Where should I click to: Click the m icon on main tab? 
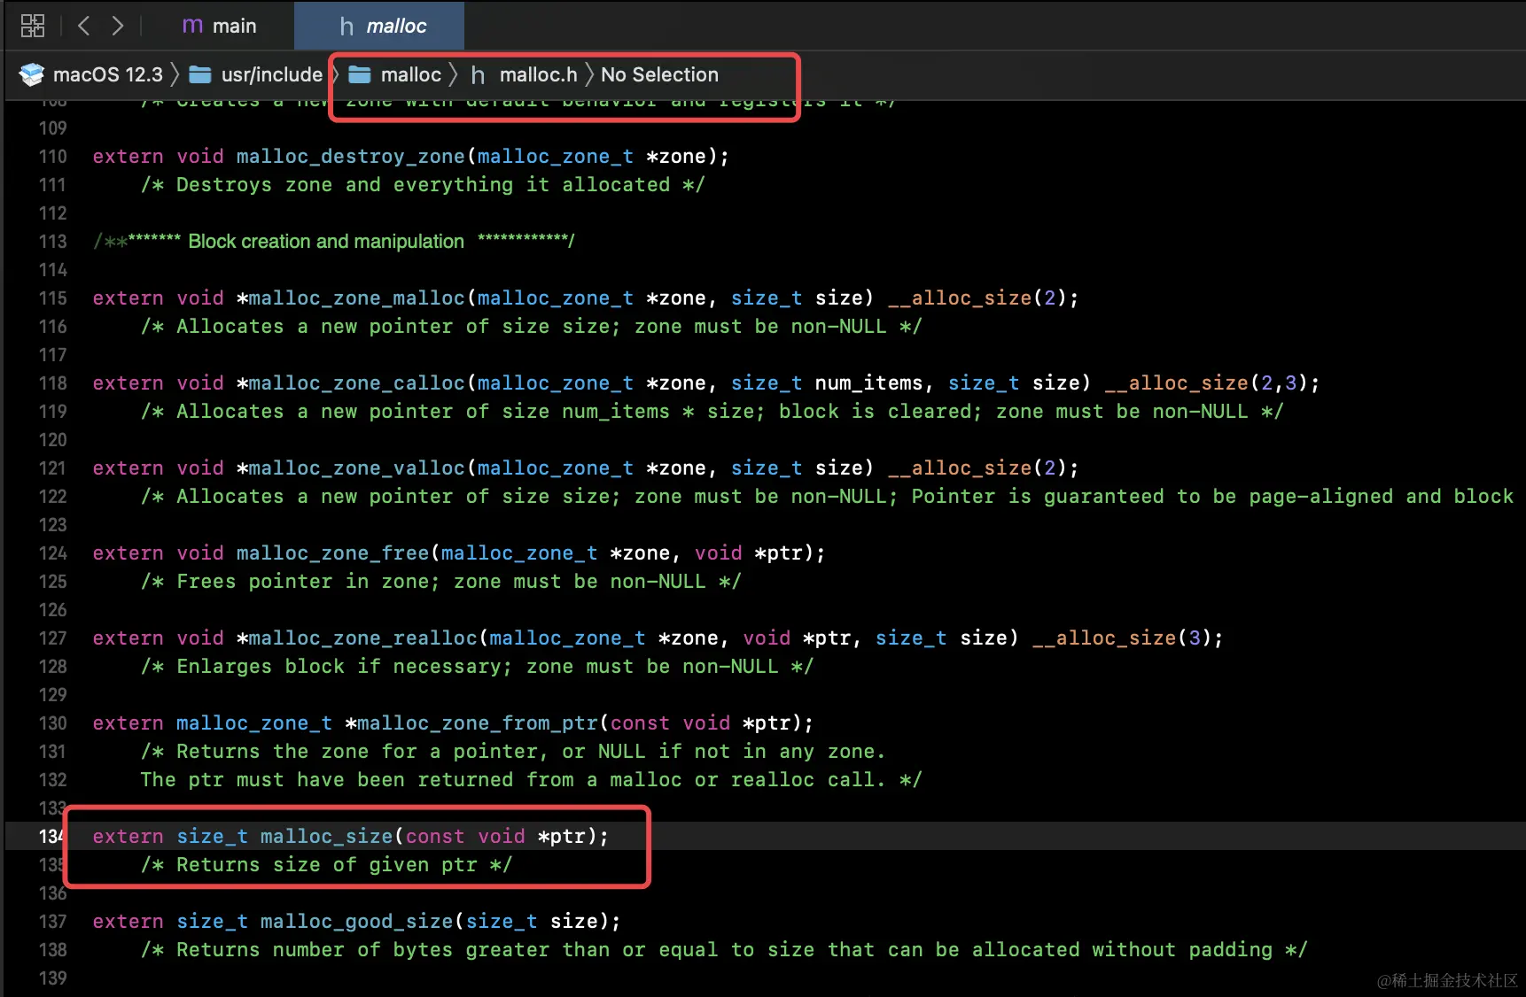[192, 26]
